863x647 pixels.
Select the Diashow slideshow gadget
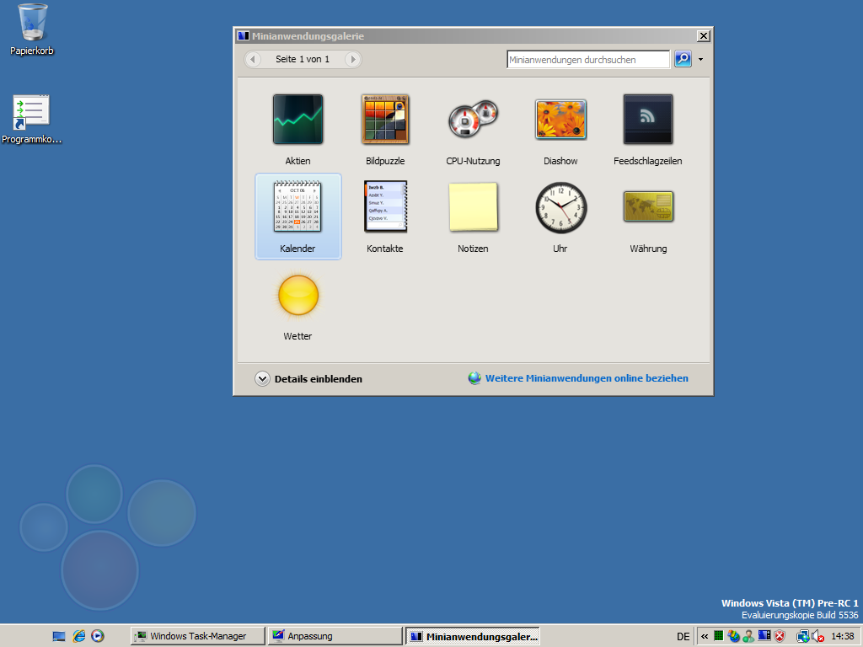point(560,120)
